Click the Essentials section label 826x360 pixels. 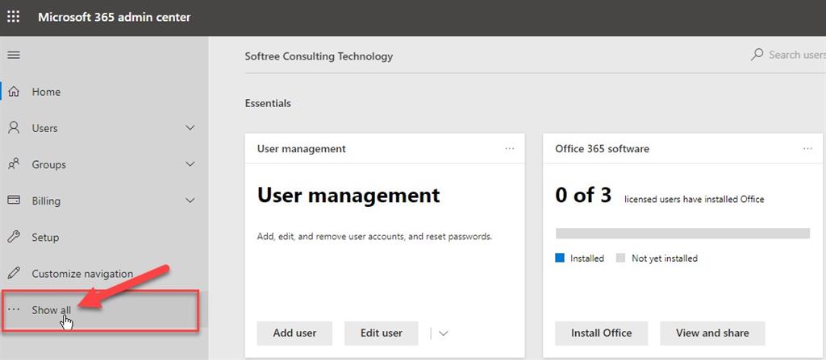pyautogui.click(x=268, y=103)
